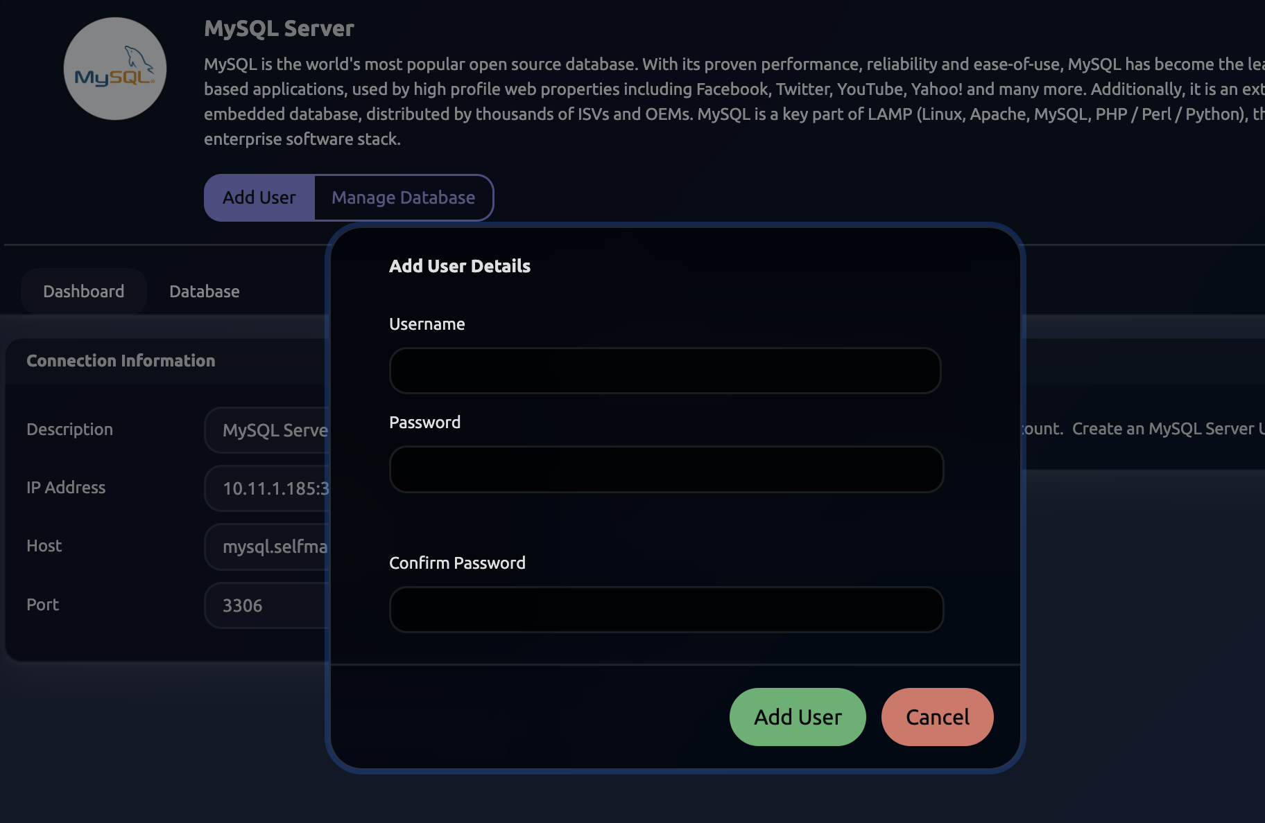The width and height of the screenshot is (1265, 823).
Task: Click the IP Address label
Action: click(66, 488)
